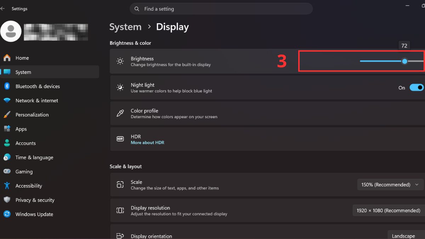Image resolution: width=425 pixels, height=239 pixels.
Task: Click the Brightness sun icon
Action: tap(120, 61)
